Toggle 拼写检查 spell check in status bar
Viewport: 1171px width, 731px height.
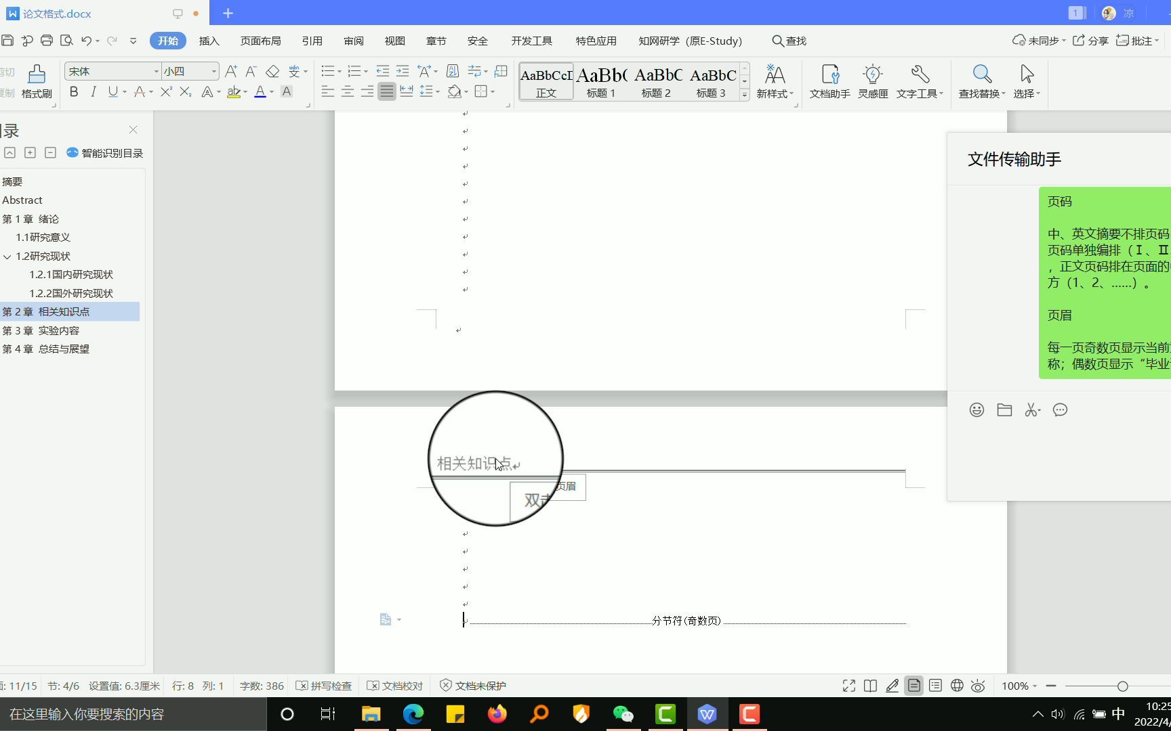point(324,686)
